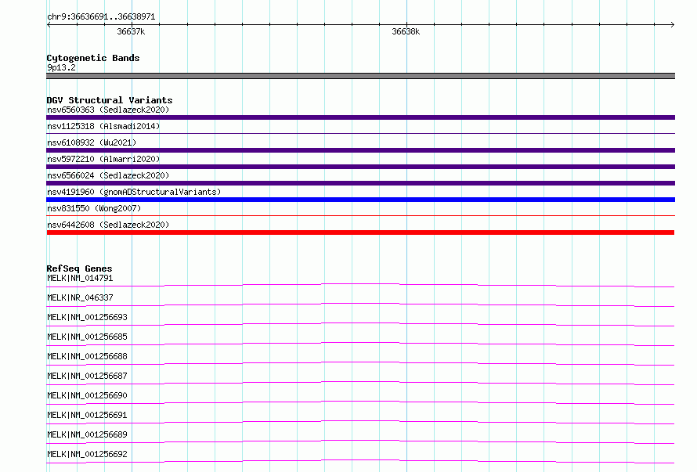
Task: Click nsv5972210 (Almarri2020) variant label
Action: click(x=103, y=159)
